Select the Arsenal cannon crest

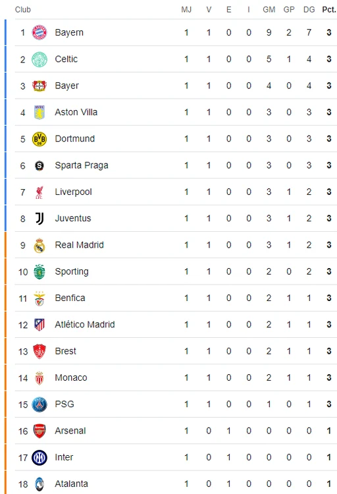pos(39,431)
